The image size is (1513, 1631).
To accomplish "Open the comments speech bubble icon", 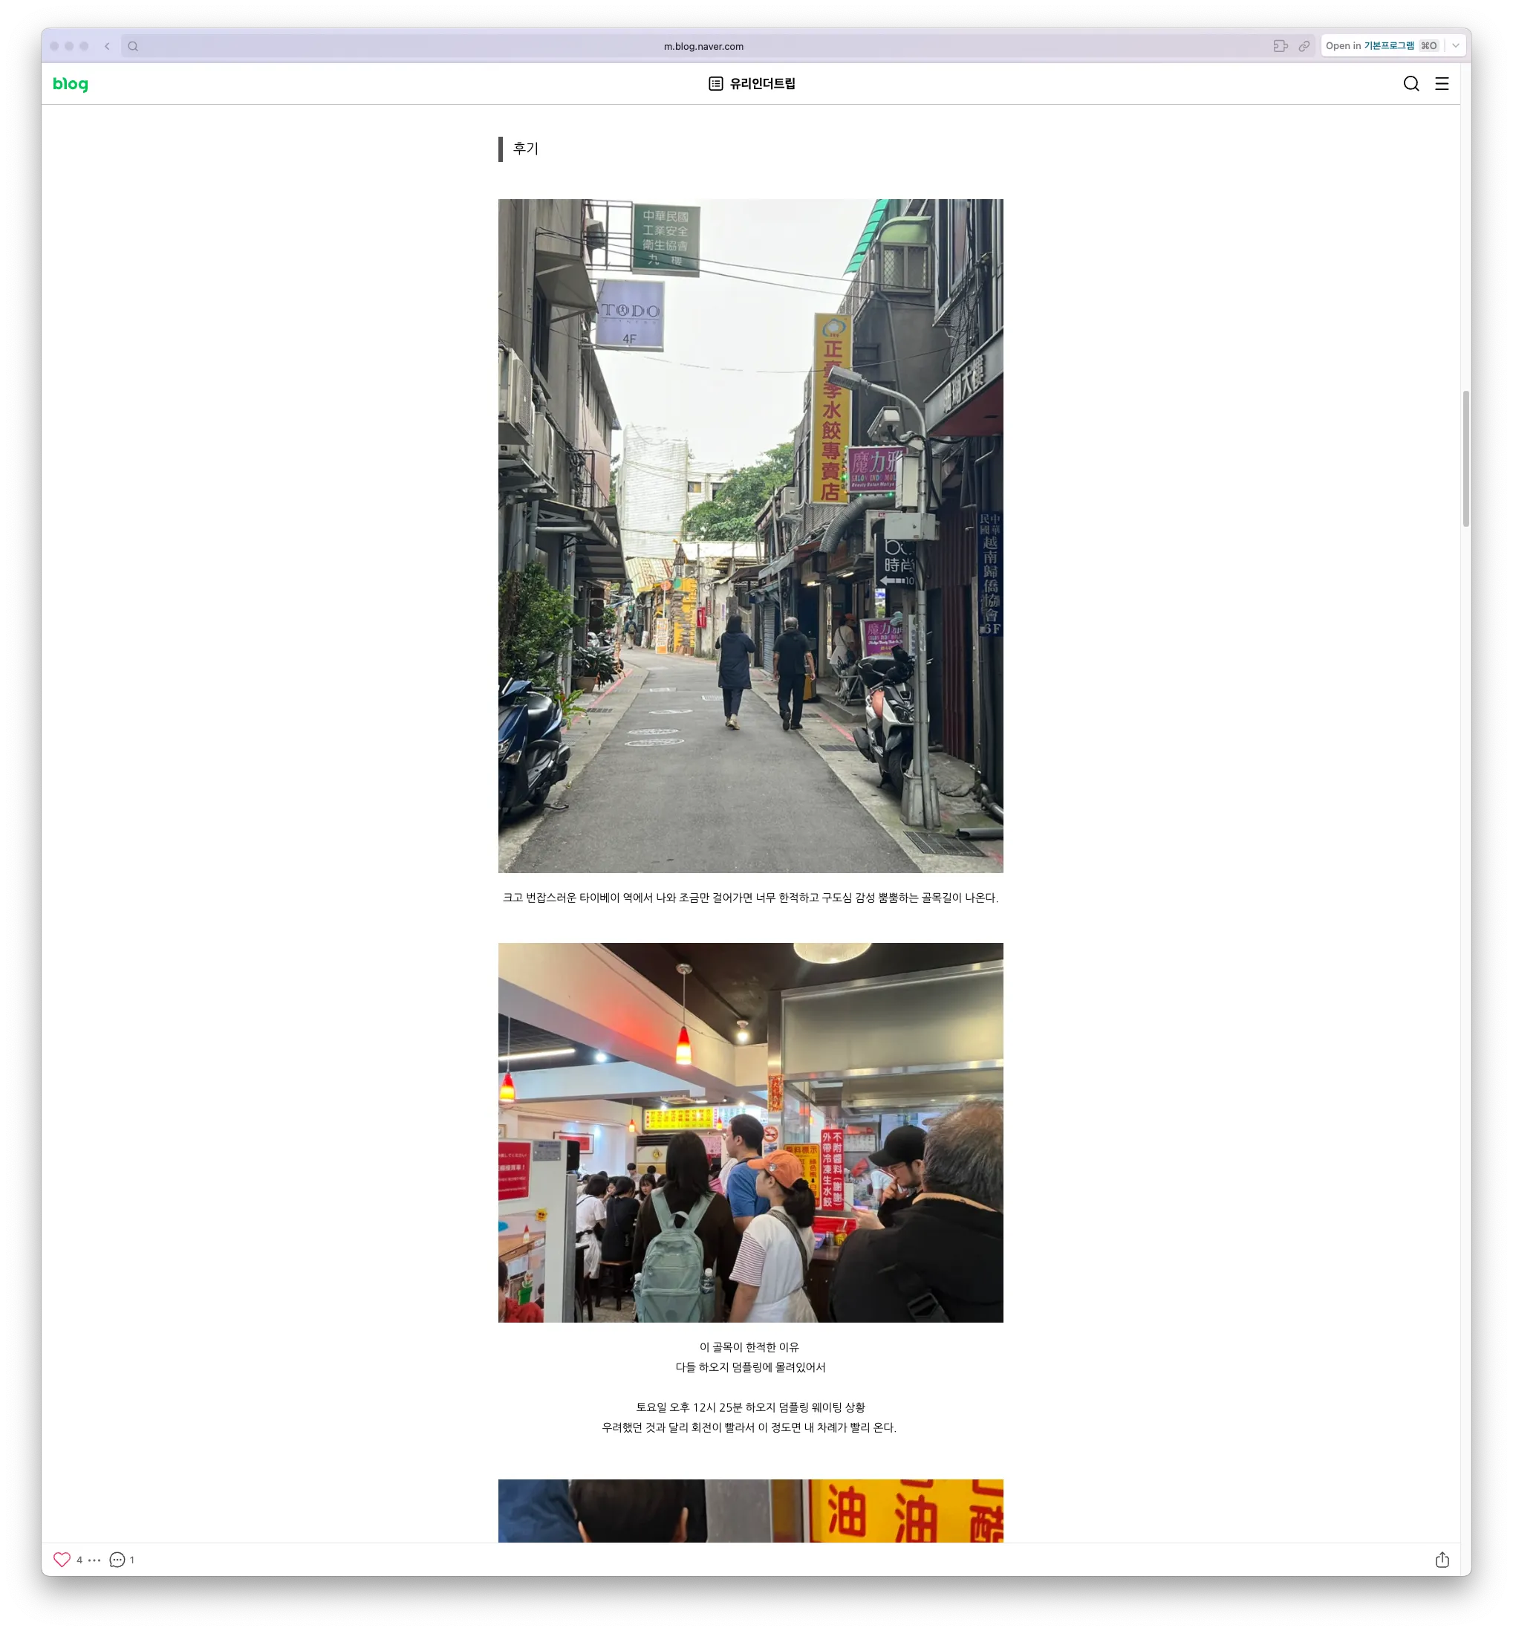I will coord(117,1560).
